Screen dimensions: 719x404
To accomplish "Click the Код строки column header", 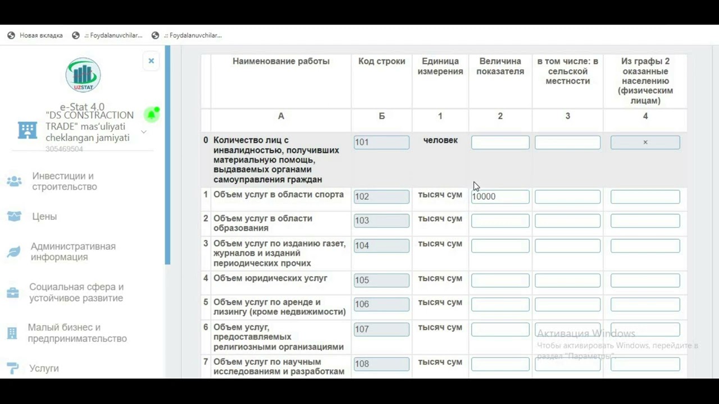I will 382,61.
